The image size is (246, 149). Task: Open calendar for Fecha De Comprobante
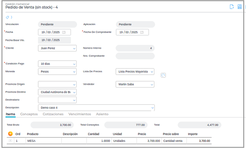142,32
